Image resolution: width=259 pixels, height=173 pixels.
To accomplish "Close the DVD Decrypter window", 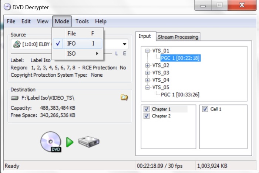I will [x=242, y=5].
